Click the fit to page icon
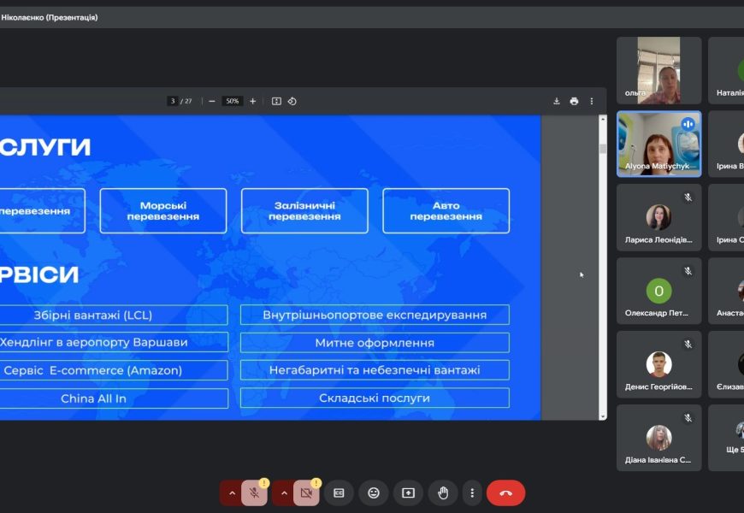 click(276, 101)
